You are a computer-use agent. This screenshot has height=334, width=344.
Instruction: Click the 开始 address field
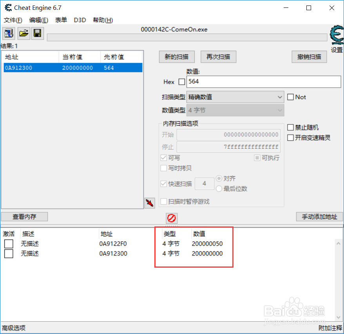(x=228, y=135)
